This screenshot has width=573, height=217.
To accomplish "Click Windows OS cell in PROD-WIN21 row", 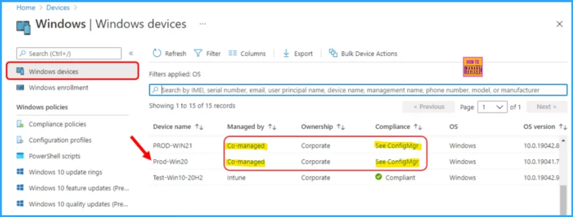I will 462,146.
